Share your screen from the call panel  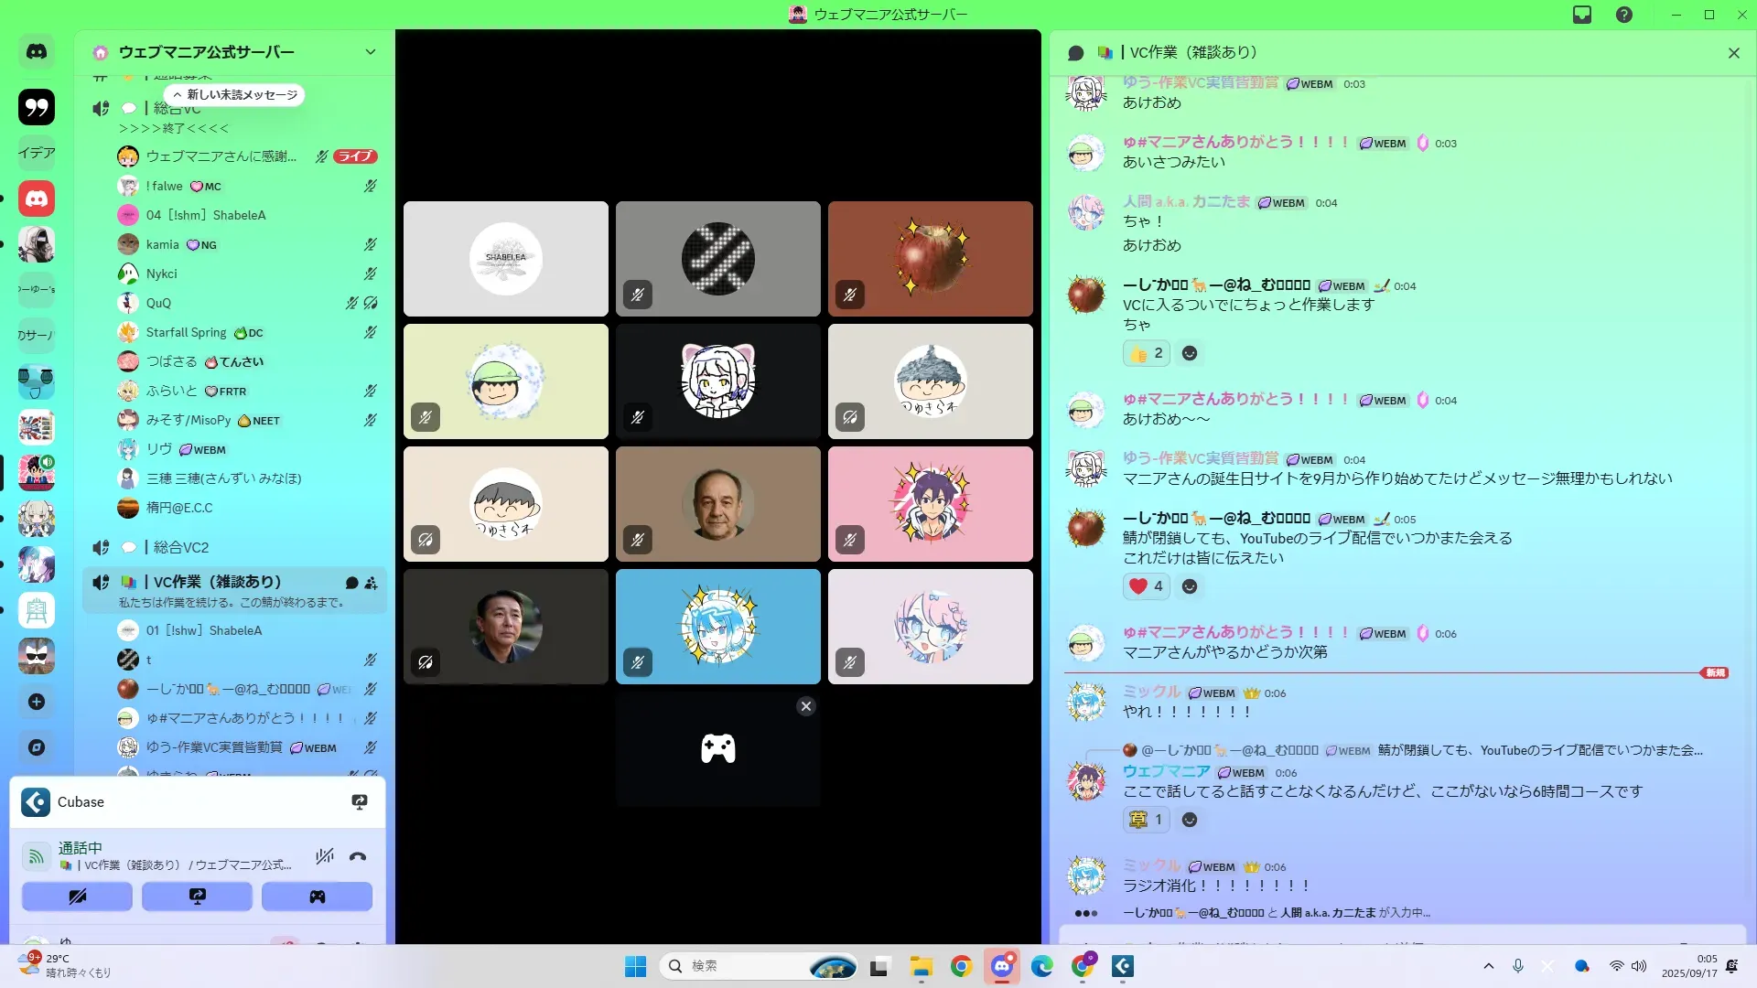[197, 897]
